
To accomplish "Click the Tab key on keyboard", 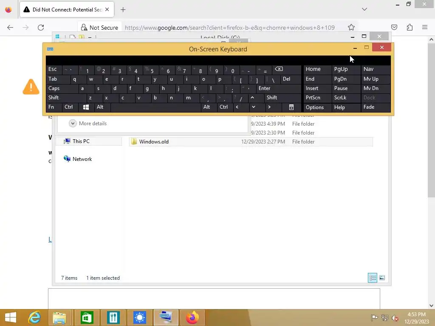I will pyautogui.click(x=58, y=79).
